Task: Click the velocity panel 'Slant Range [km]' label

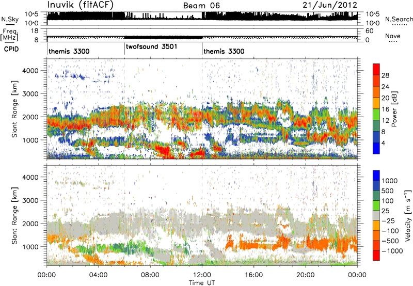Action: pos(14,215)
